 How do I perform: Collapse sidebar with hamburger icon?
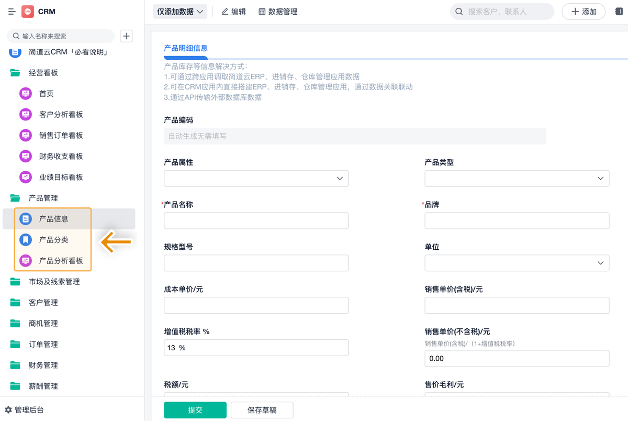pos(12,12)
